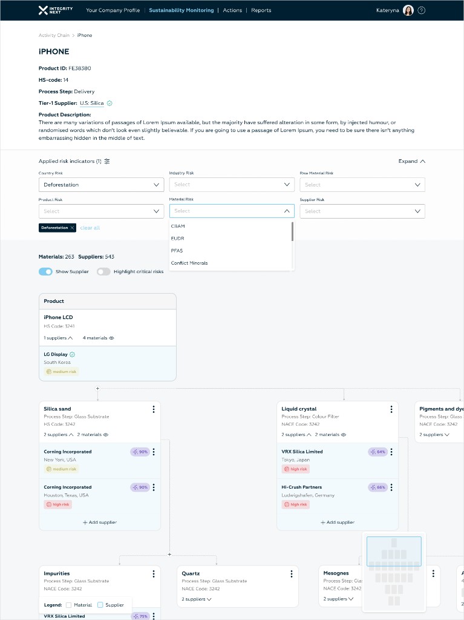The image size is (464, 620).
Task: Collapse the Material Risk dropdown
Action: (232, 211)
